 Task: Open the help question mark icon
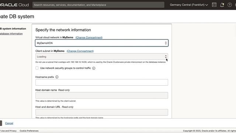pyautogui.click(x=229, y=5)
